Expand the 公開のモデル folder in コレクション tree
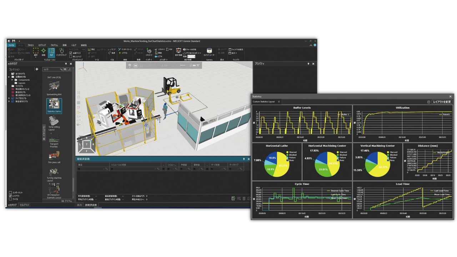 tap(9, 77)
